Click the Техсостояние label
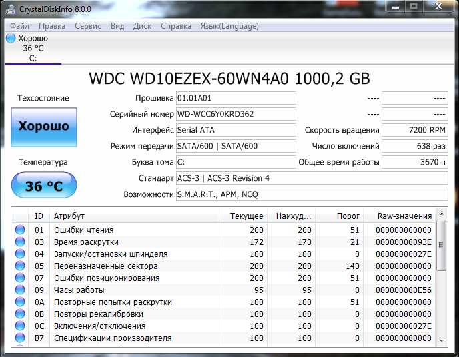 43,98
